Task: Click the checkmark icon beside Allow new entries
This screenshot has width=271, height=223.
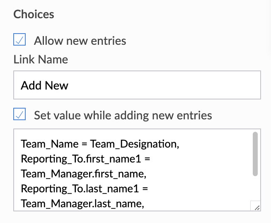Action: click(19, 40)
